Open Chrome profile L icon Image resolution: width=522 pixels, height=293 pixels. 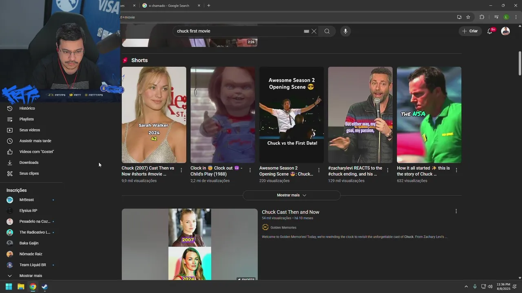(x=506, y=17)
